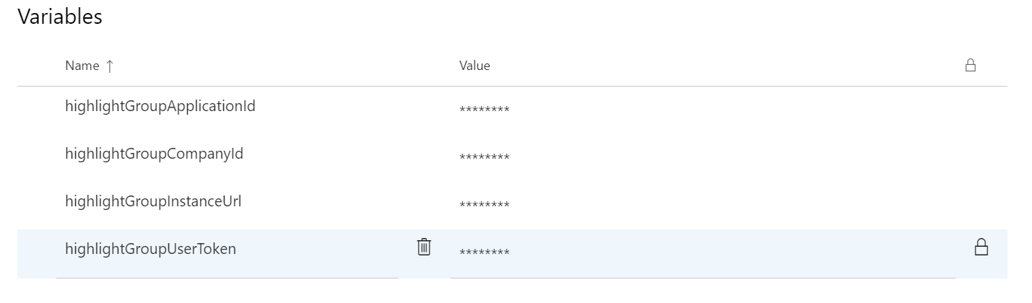Highlight the highlightGroupApplicationId table row
1032x303 pixels.
pyautogui.click(x=512, y=110)
